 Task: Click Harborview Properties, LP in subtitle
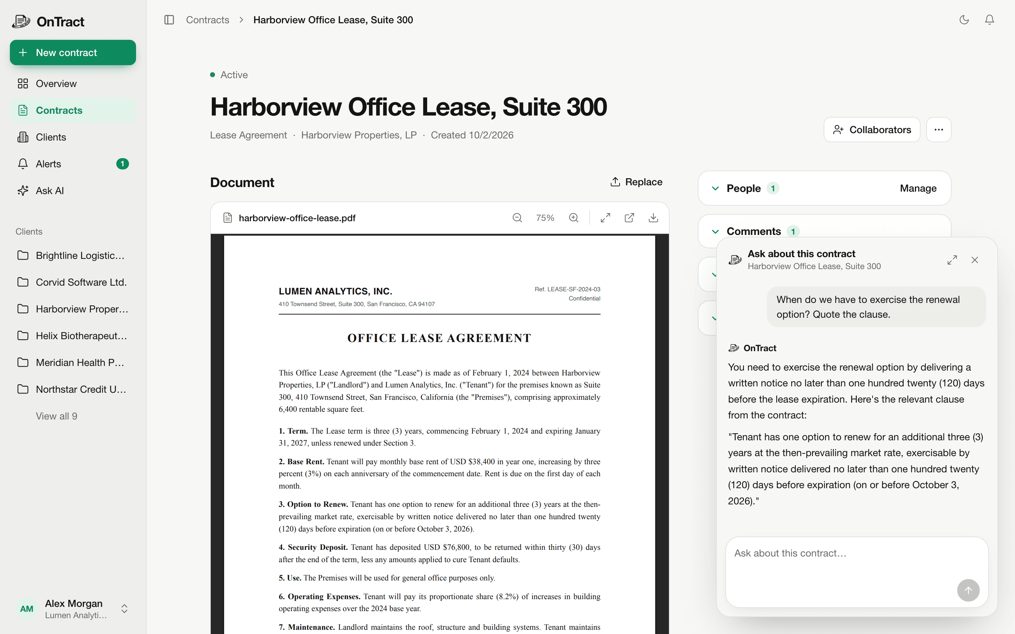pyautogui.click(x=359, y=135)
